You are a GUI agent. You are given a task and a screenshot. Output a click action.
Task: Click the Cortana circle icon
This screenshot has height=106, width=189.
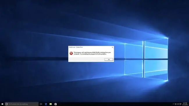click(x=7, y=104)
